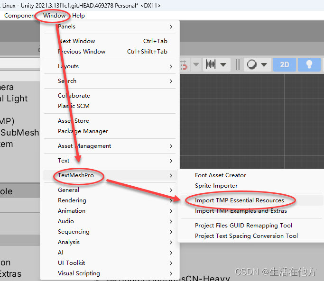Open the Search submenu

tap(110, 81)
